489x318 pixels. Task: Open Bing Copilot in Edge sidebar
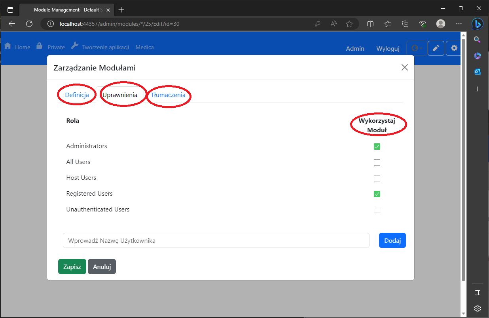click(x=477, y=24)
